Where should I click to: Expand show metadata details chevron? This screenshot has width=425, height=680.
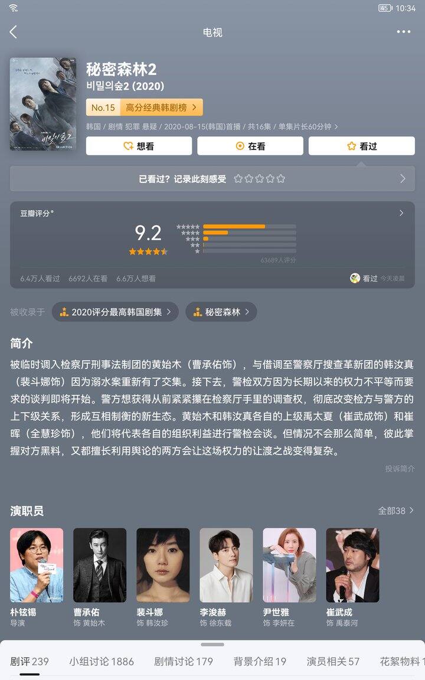point(336,127)
